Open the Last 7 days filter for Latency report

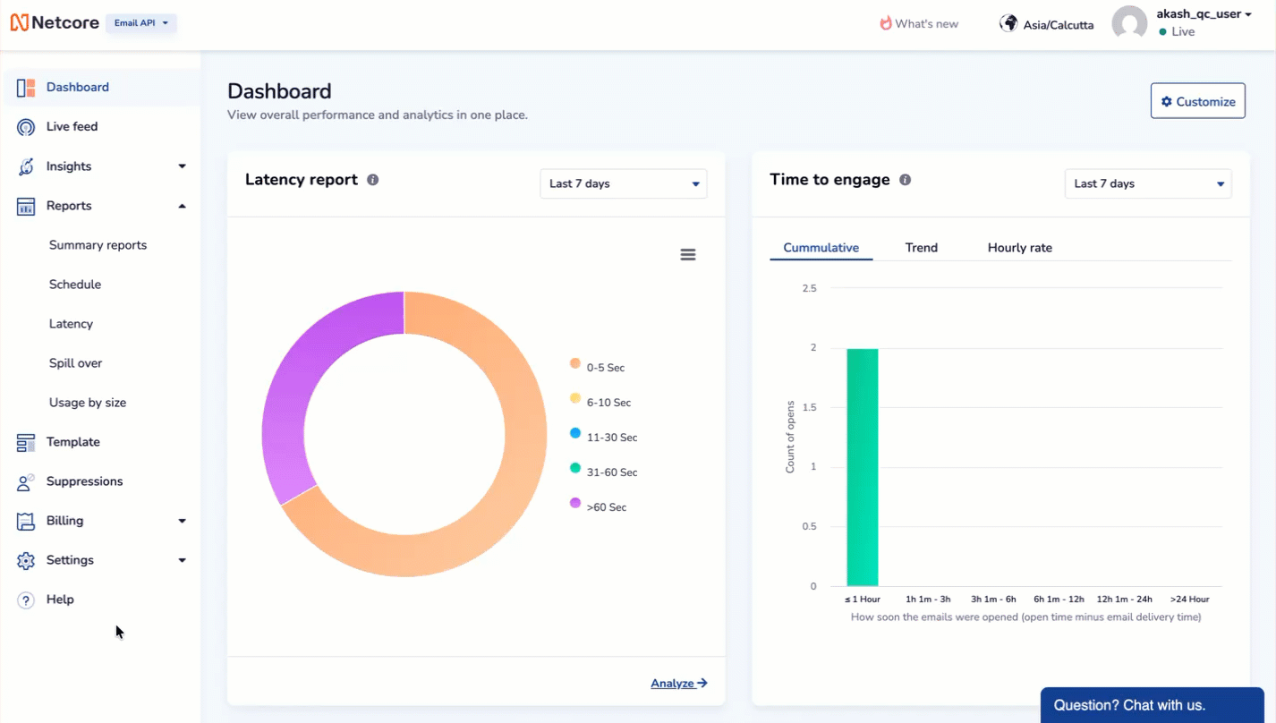[622, 183]
